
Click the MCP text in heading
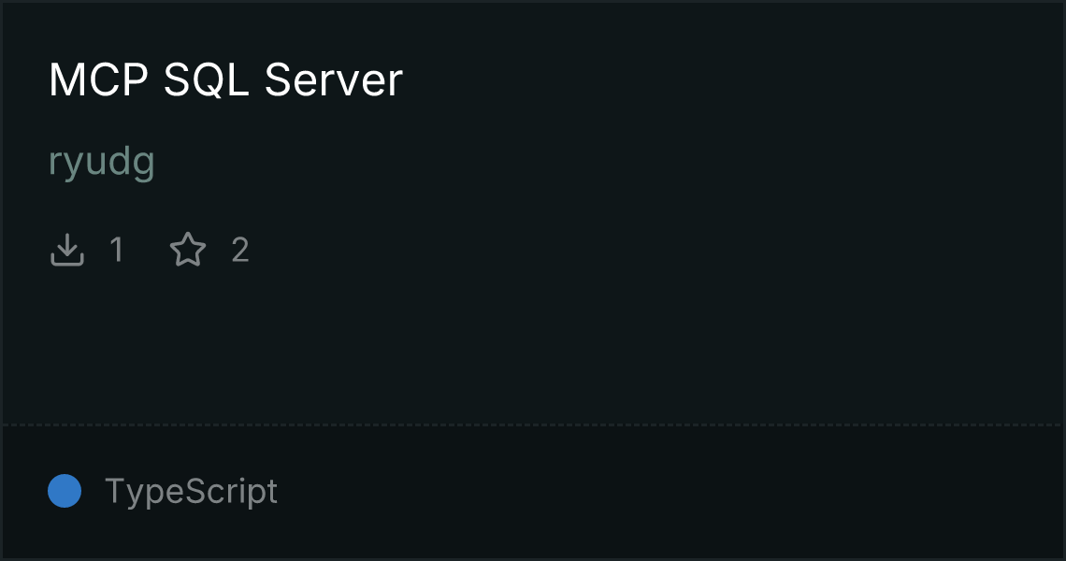point(98,79)
